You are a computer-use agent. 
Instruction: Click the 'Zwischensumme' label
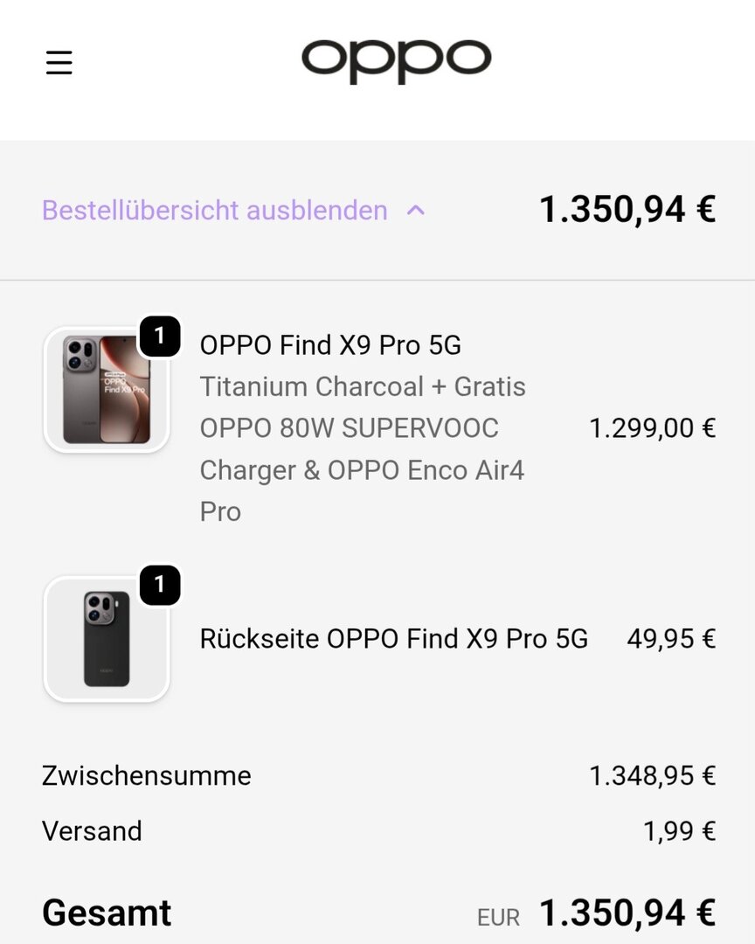pos(147,776)
